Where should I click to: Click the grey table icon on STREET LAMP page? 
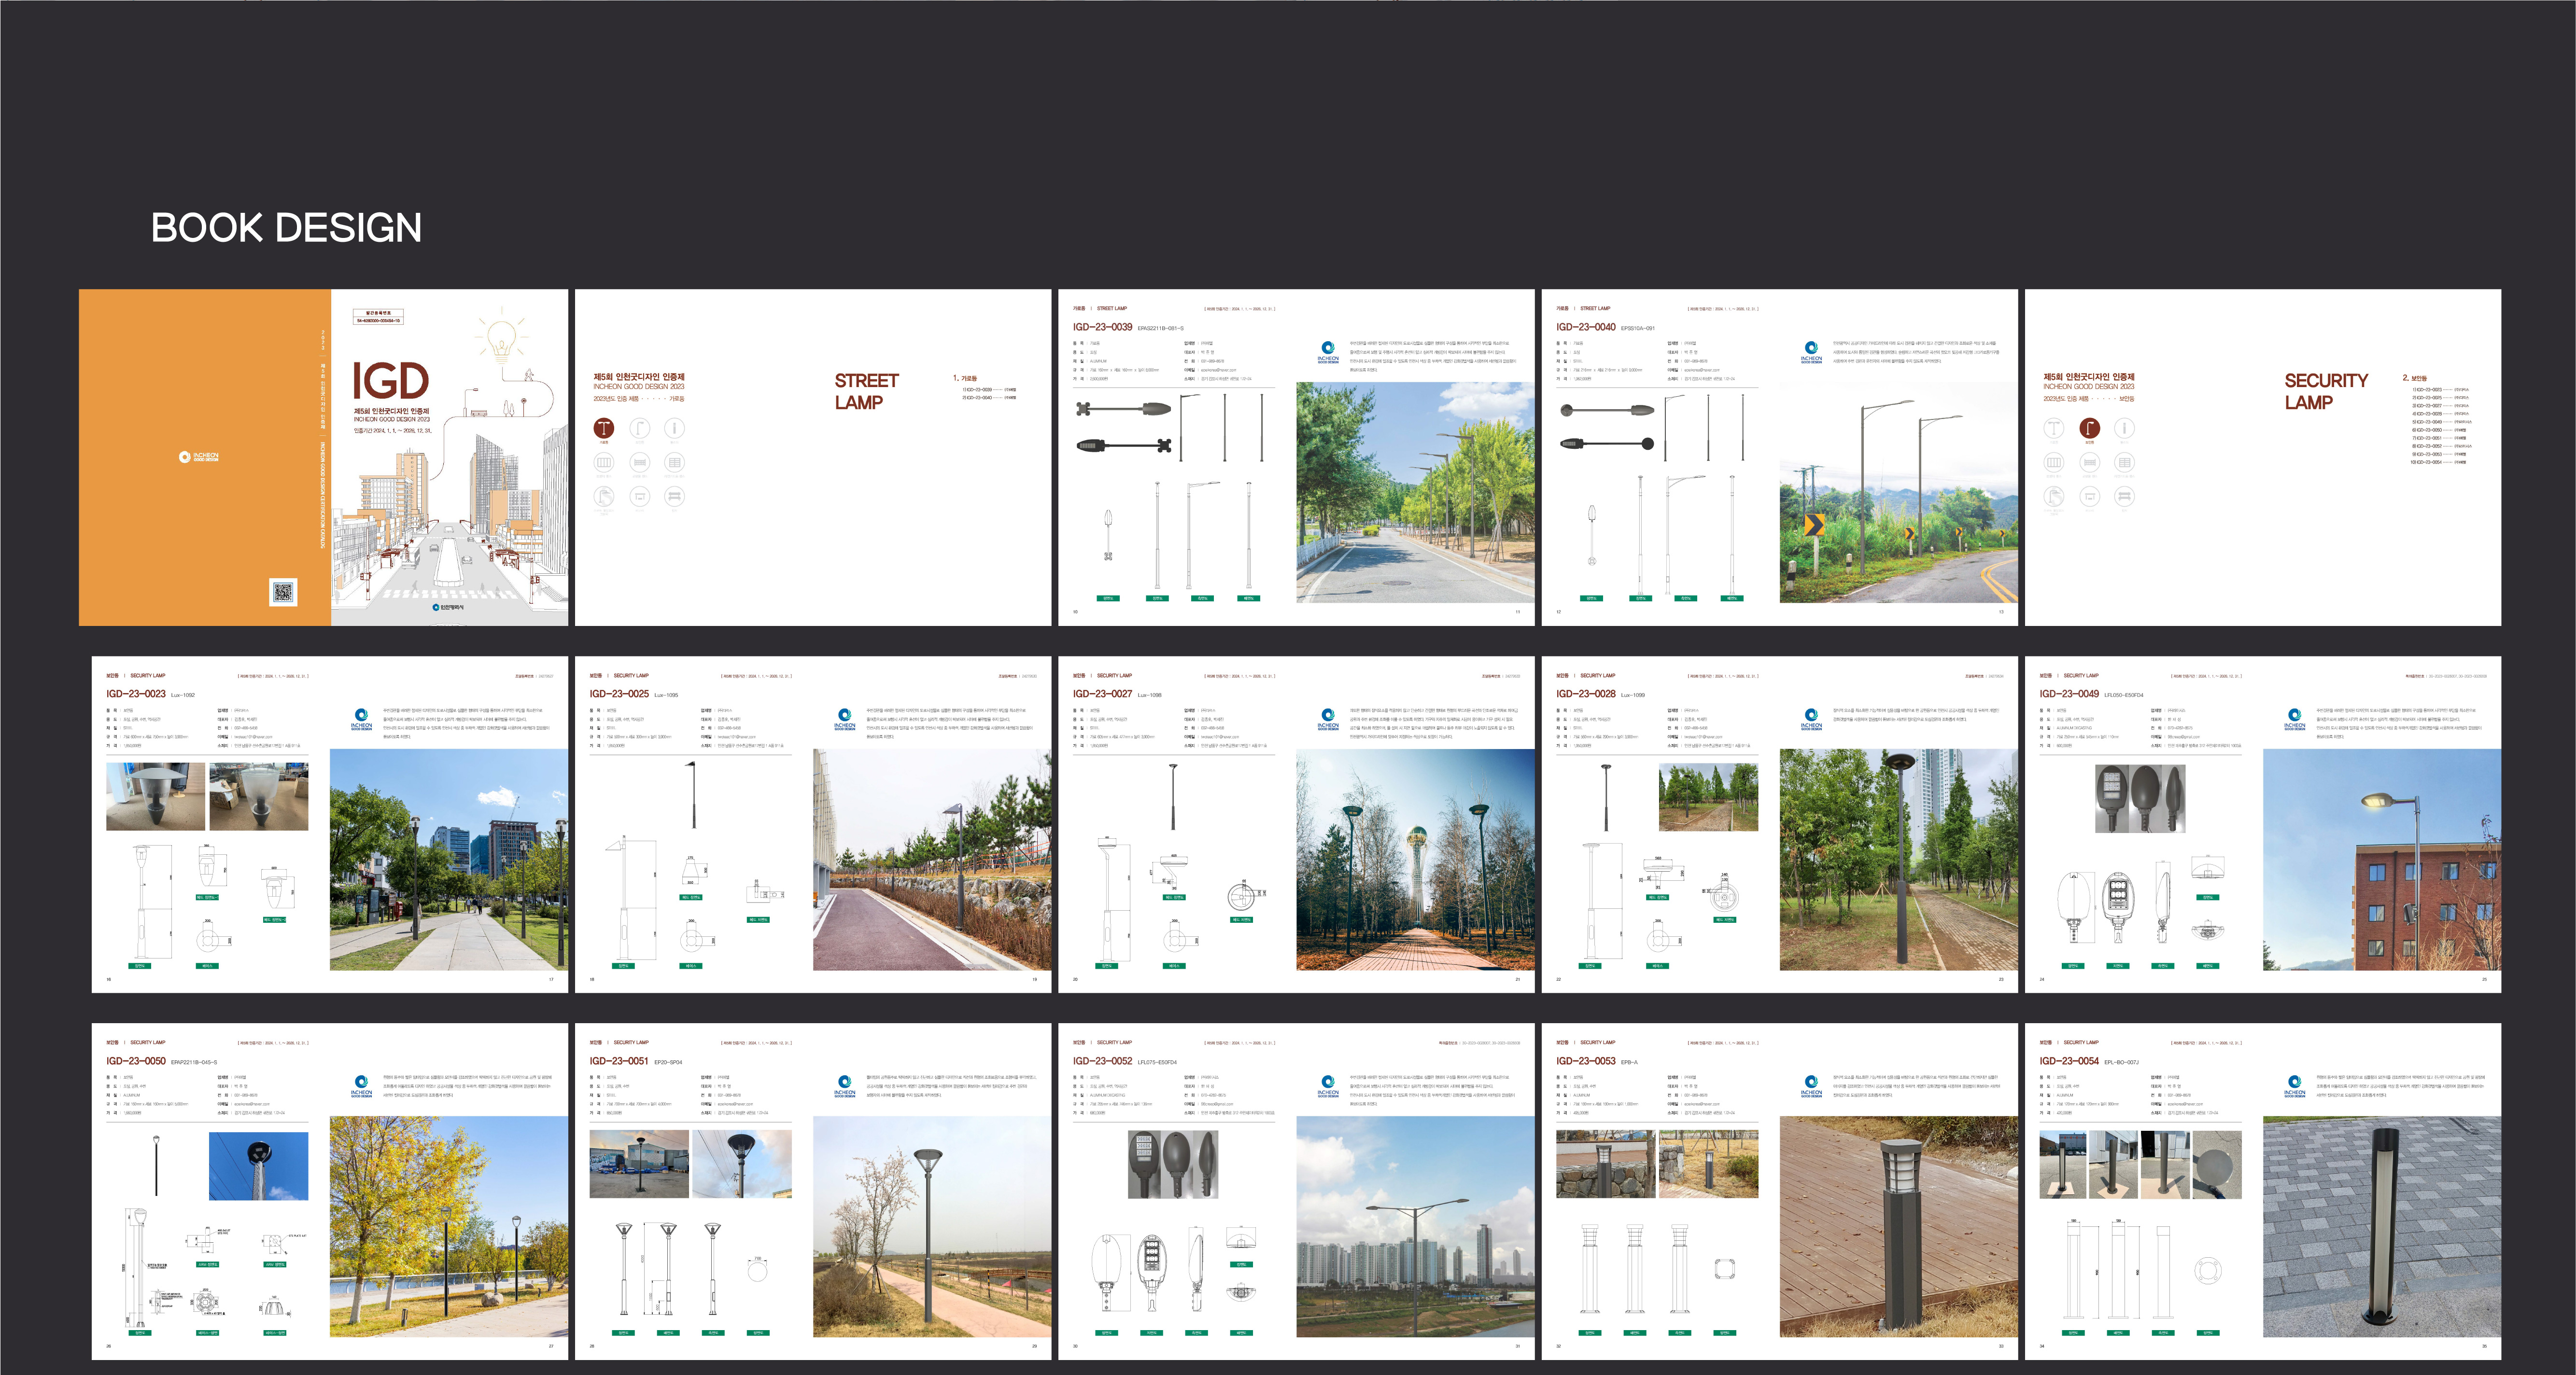coord(640,497)
